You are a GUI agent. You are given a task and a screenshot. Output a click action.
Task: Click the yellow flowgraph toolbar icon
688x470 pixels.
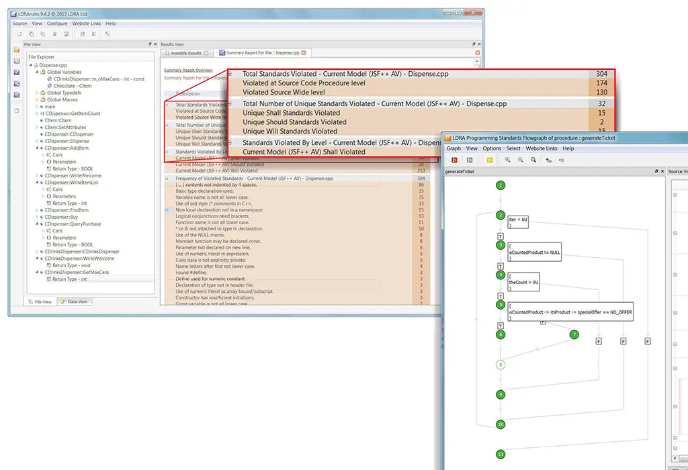tap(490, 160)
